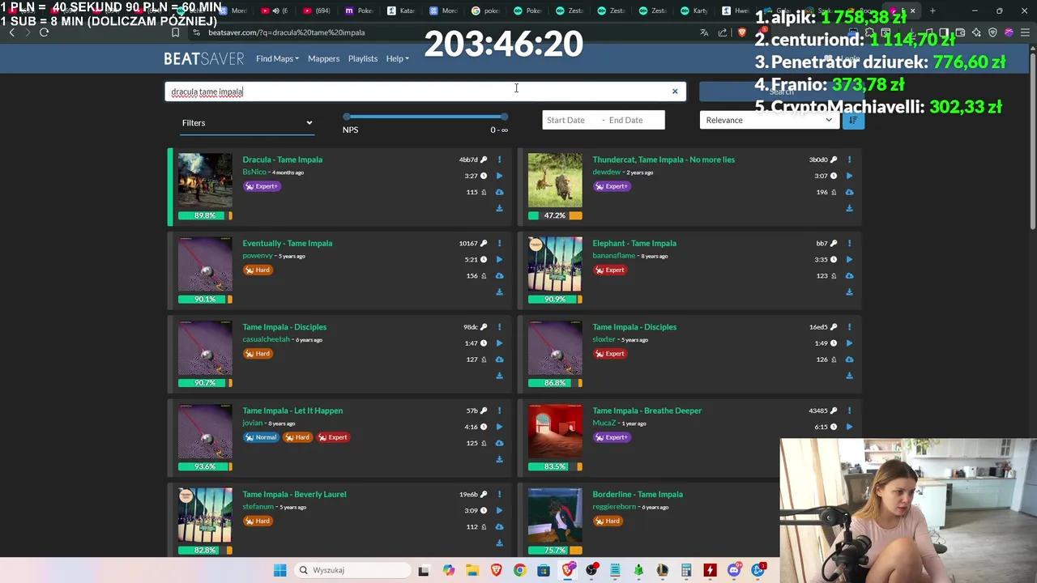Preview Thundercat No more lies map
The image size is (1037, 583).
click(x=849, y=176)
